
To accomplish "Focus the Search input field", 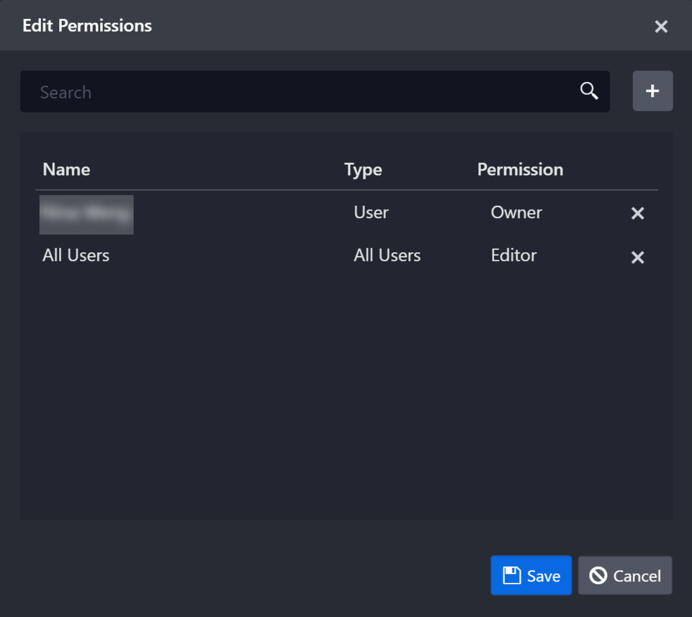I will click(x=304, y=92).
